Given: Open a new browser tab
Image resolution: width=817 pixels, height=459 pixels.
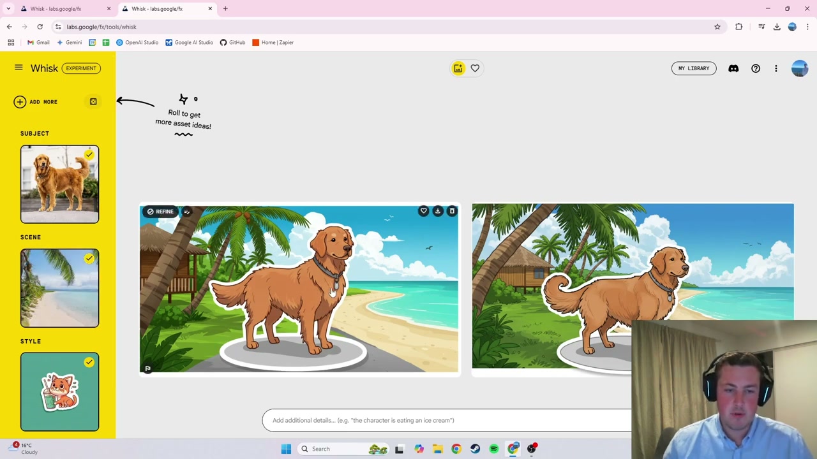Looking at the screenshot, I should click(x=225, y=9).
